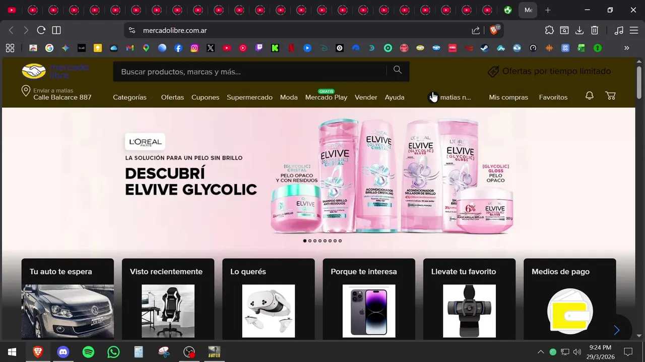Click the share icon in address bar
The image size is (645, 362).
pyautogui.click(x=476, y=30)
